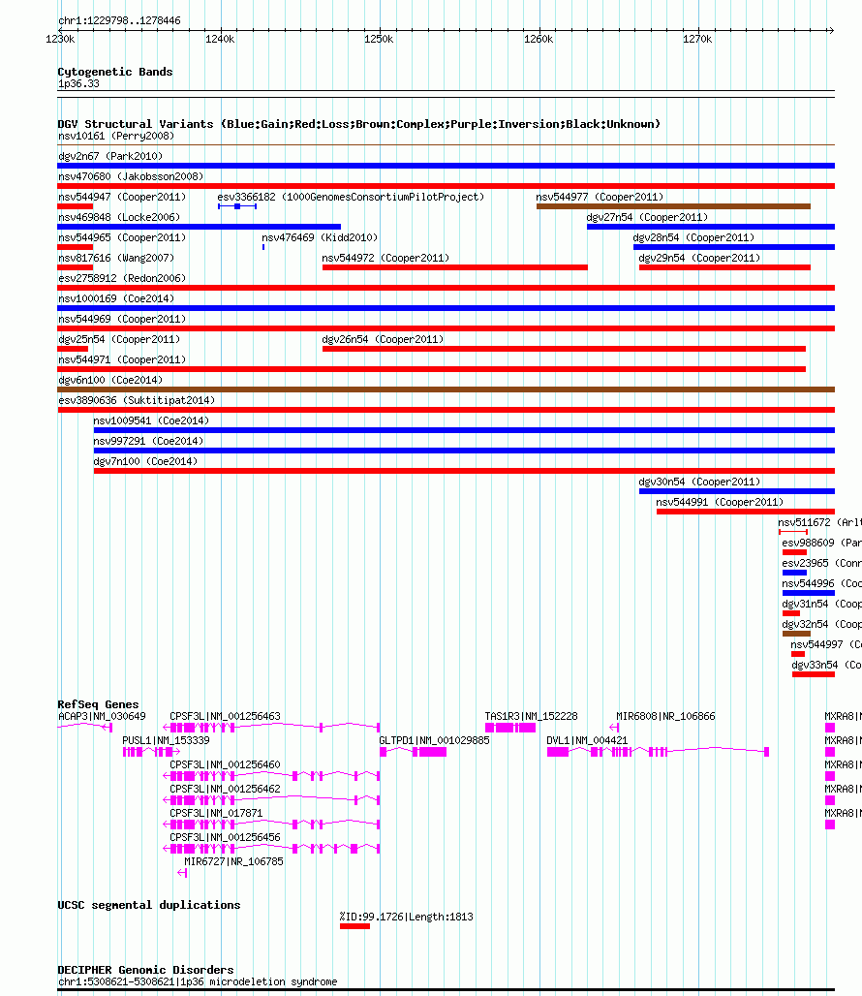The image size is (862, 996).
Task: Click the RefSeq Genes track heading
Action: pos(98,704)
